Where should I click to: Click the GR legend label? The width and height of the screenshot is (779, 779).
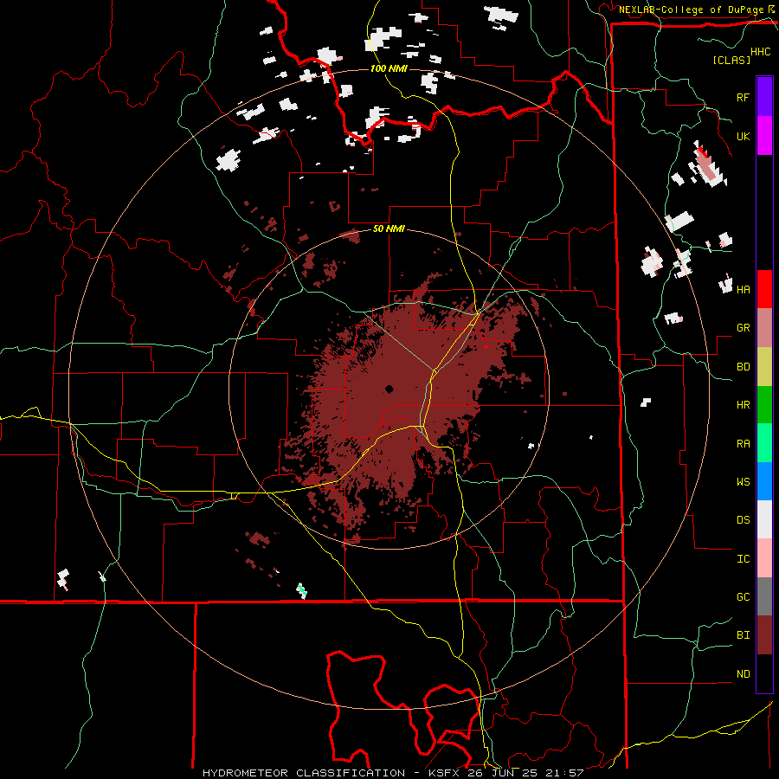743,328
